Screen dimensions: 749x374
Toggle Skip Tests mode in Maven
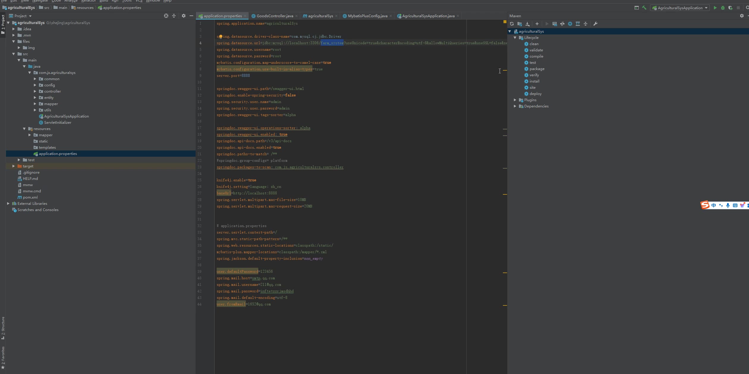coord(570,24)
